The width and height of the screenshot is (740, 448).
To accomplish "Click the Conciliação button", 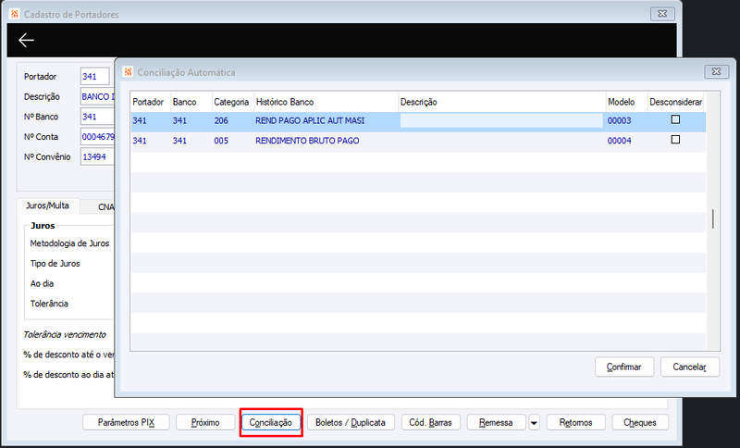I will click(x=271, y=422).
